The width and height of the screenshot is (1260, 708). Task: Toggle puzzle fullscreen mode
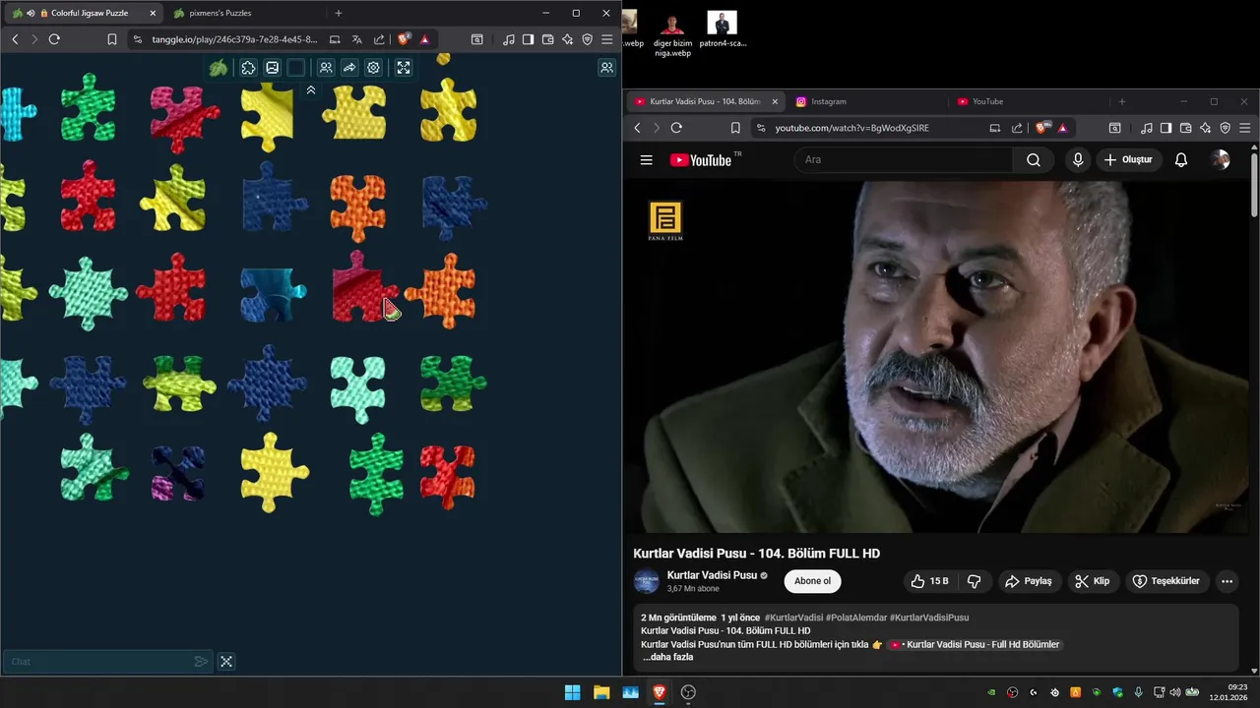pyautogui.click(x=404, y=68)
